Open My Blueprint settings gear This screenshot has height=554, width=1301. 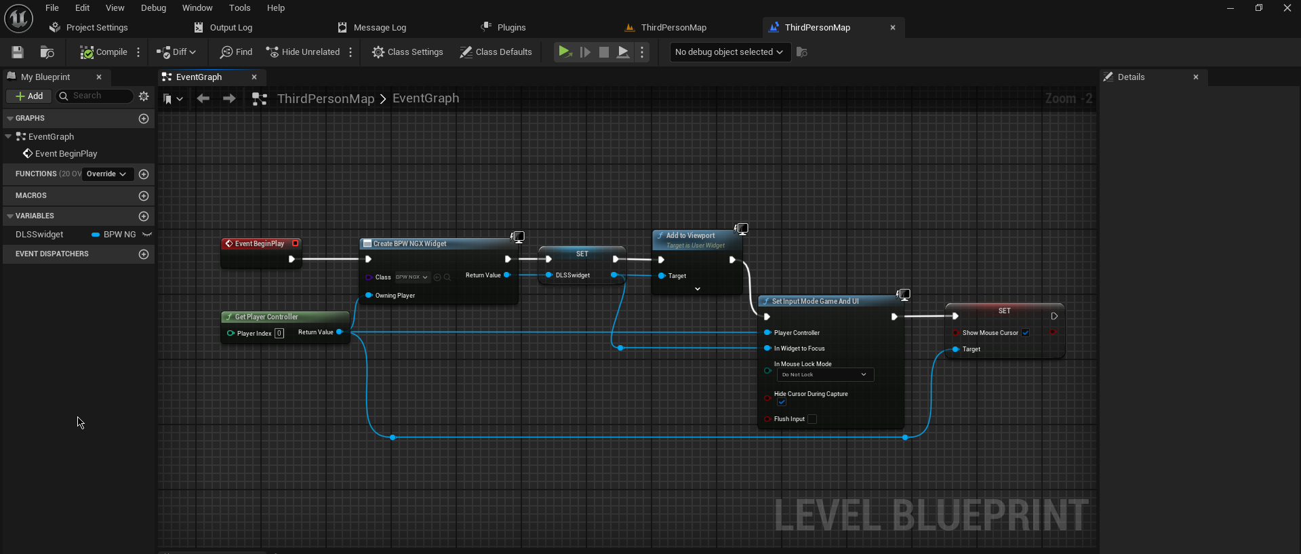pos(144,96)
